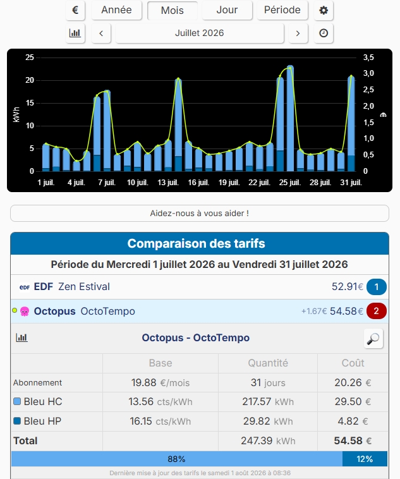400x479 pixels.
Task: Click the Octopus mascot logo icon
Action: pos(25,312)
